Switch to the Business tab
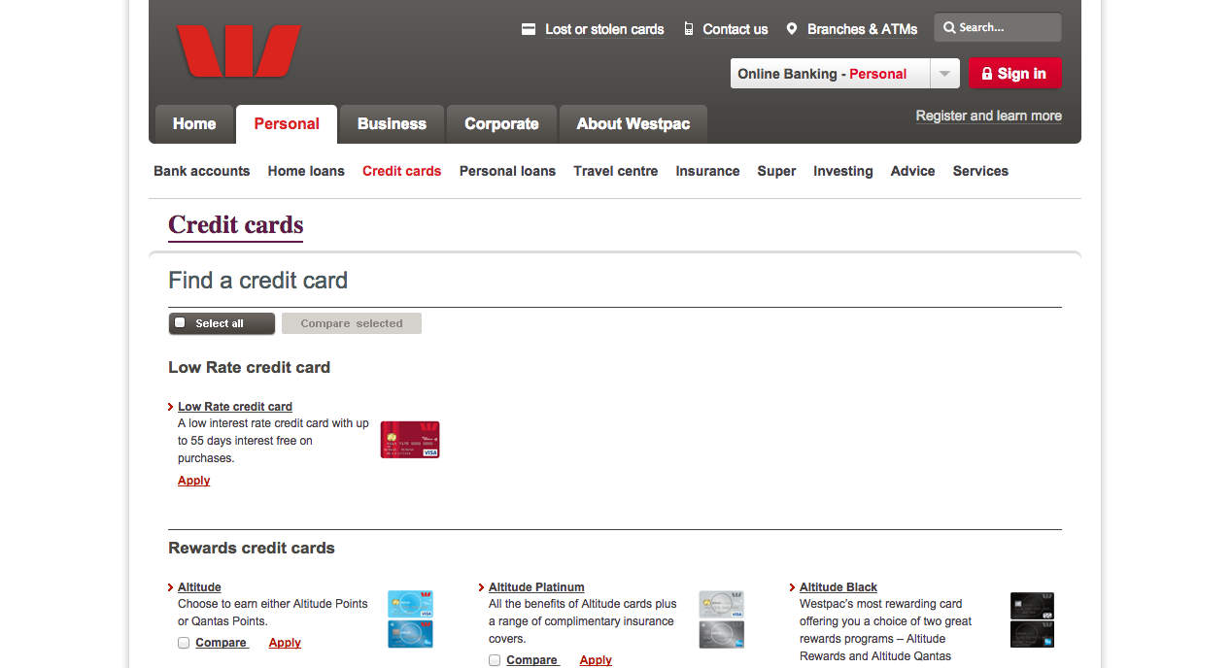This screenshot has width=1232, height=668. click(392, 124)
